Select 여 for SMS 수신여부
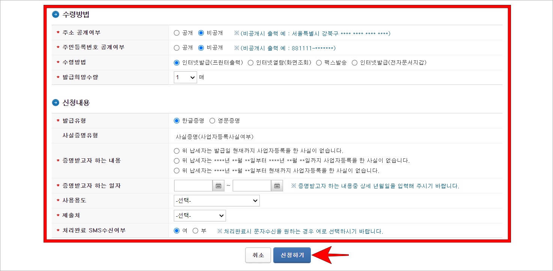This screenshot has width=553, height=271. [x=177, y=231]
